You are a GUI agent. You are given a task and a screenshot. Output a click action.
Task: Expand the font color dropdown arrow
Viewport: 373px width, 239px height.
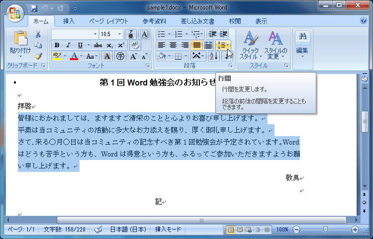pyautogui.click(x=82, y=56)
